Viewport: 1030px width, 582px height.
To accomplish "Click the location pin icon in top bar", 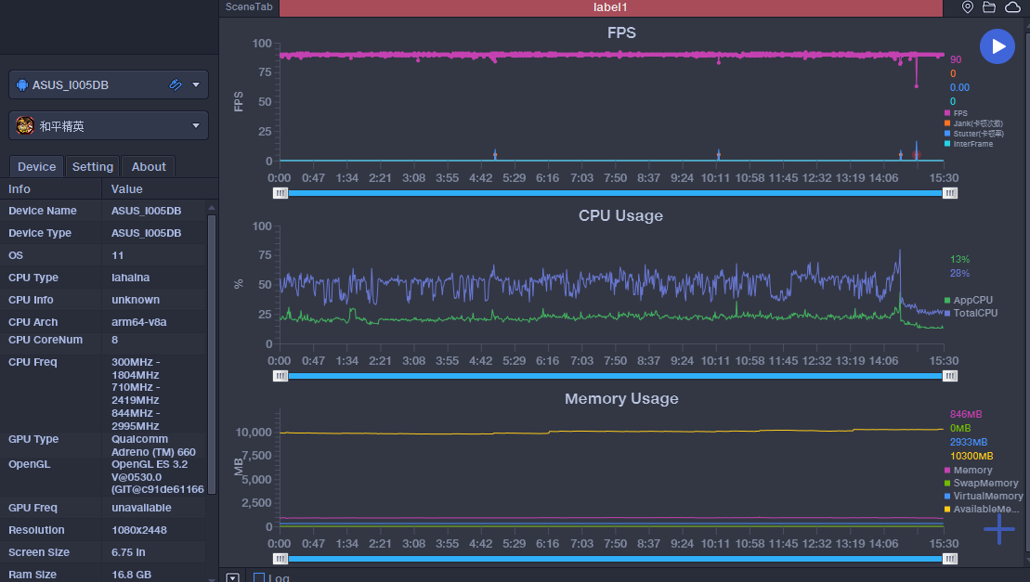I will click(x=968, y=7).
